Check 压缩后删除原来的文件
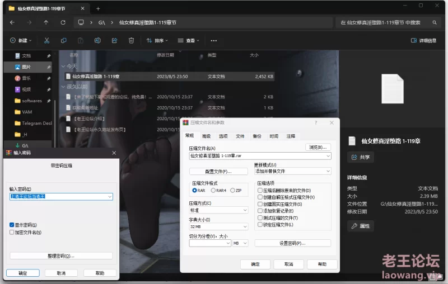 260,190
